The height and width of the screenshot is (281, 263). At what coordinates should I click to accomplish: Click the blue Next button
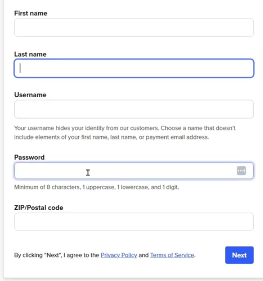pyautogui.click(x=239, y=255)
